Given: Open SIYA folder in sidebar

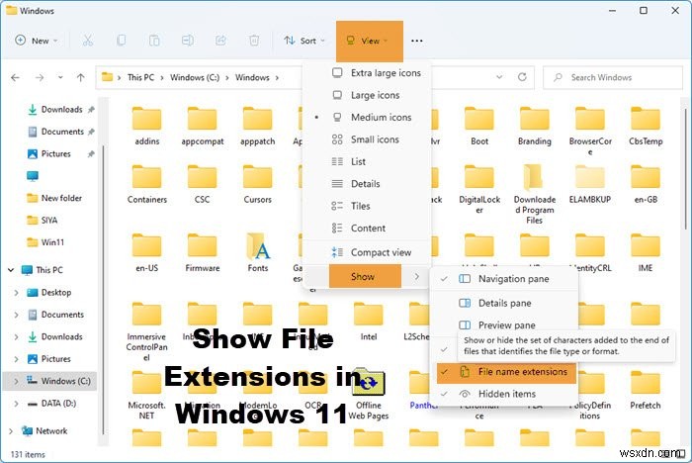Looking at the screenshot, I should tap(43, 220).
